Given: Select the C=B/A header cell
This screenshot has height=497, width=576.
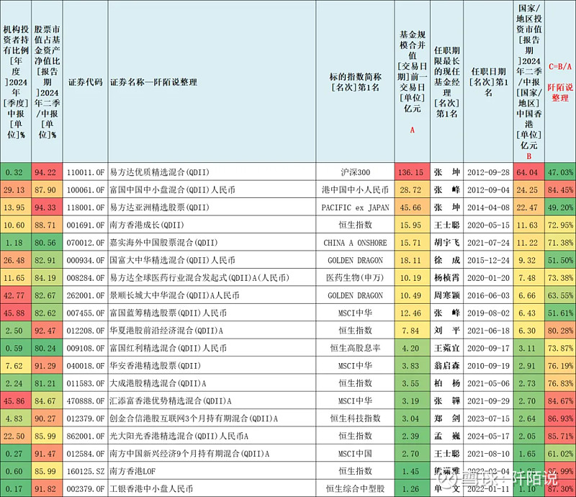Looking at the screenshot, I should (x=560, y=81).
